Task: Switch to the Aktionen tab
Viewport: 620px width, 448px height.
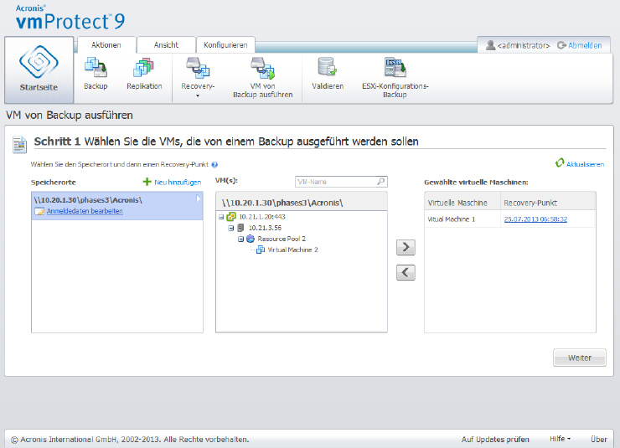Action: tap(106, 45)
